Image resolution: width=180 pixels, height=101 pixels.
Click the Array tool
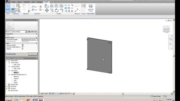66,8
